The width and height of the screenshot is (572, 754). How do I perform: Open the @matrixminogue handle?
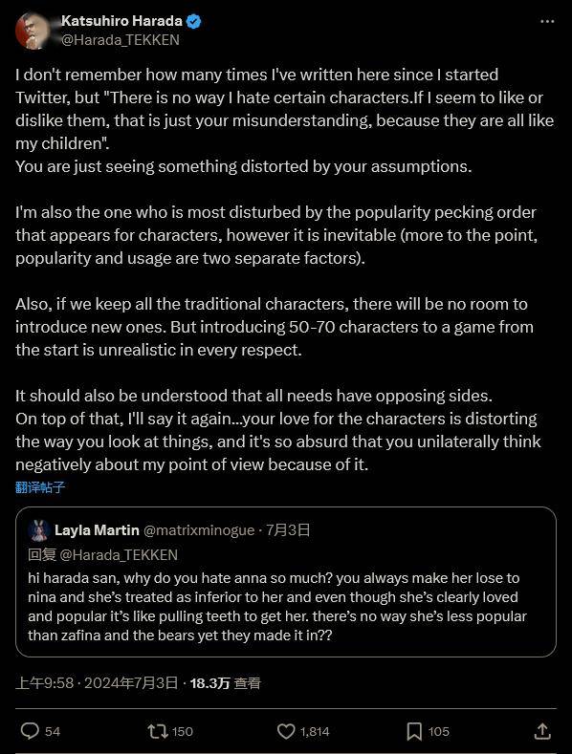point(199,530)
